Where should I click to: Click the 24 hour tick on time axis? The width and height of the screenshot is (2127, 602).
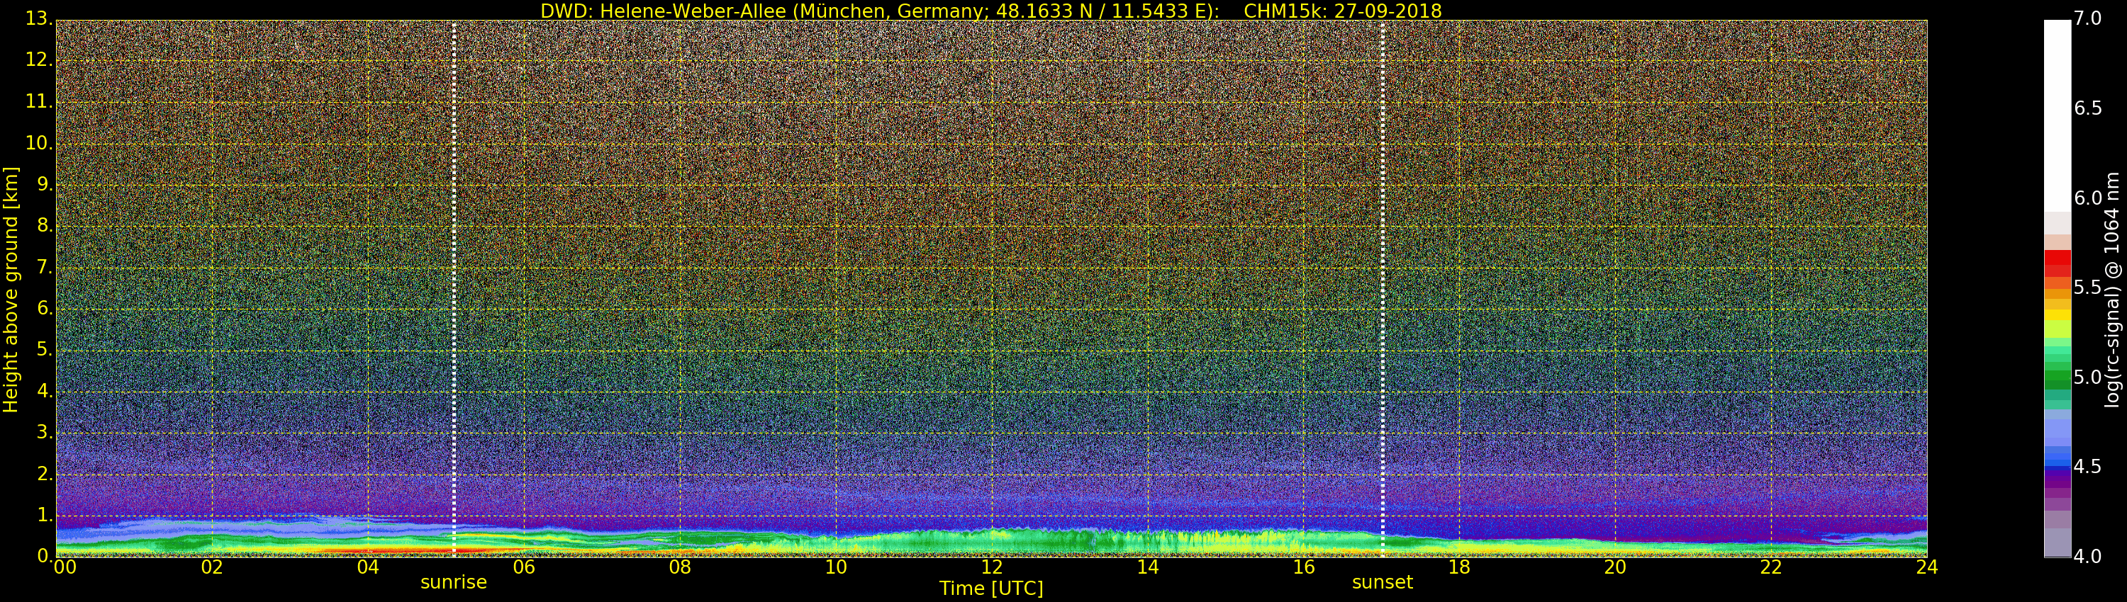1926,567
